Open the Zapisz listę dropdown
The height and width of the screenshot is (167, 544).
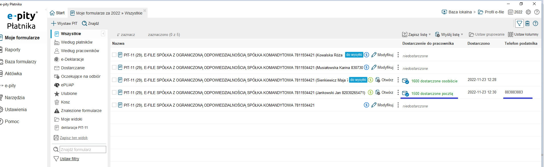[416, 34]
